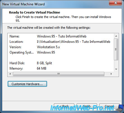124x113 pixels.
Task: Click Finish to create the virtual machine
Action: tap(87, 106)
